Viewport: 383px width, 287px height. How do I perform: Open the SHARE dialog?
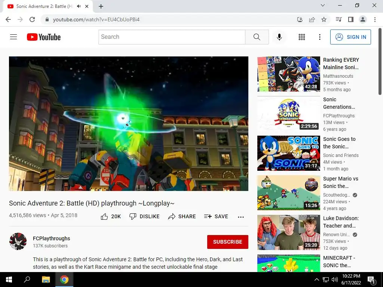[x=182, y=216]
